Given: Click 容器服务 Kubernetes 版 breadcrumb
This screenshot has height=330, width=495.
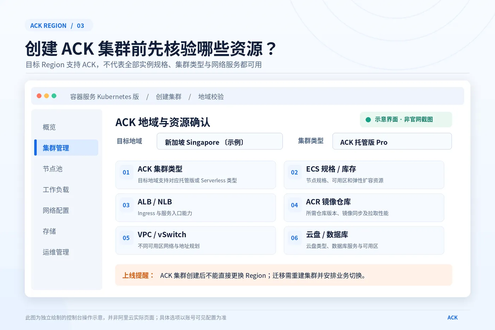Looking at the screenshot, I should click(104, 97).
